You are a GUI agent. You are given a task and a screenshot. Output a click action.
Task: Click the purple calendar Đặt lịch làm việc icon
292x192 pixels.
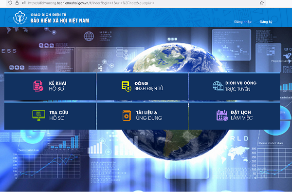click(222, 115)
